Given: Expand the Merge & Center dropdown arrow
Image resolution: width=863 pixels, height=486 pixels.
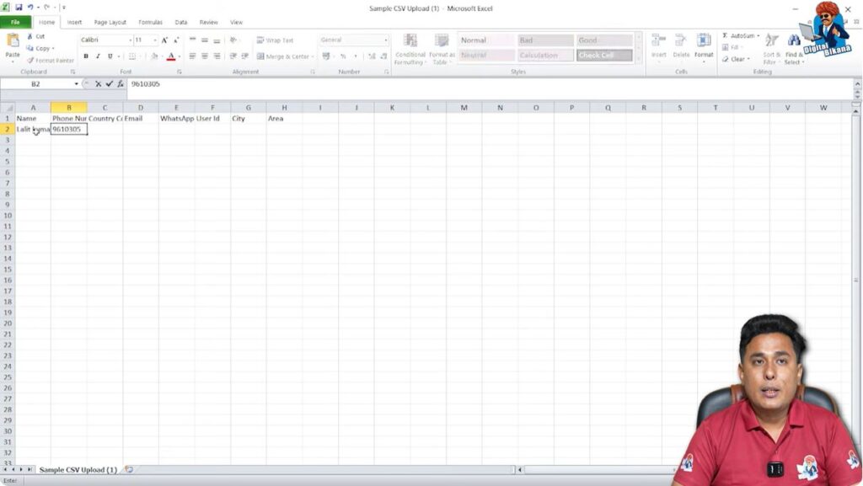Looking at the screenshot, I should pyautogui.click(x=313, y=56).
